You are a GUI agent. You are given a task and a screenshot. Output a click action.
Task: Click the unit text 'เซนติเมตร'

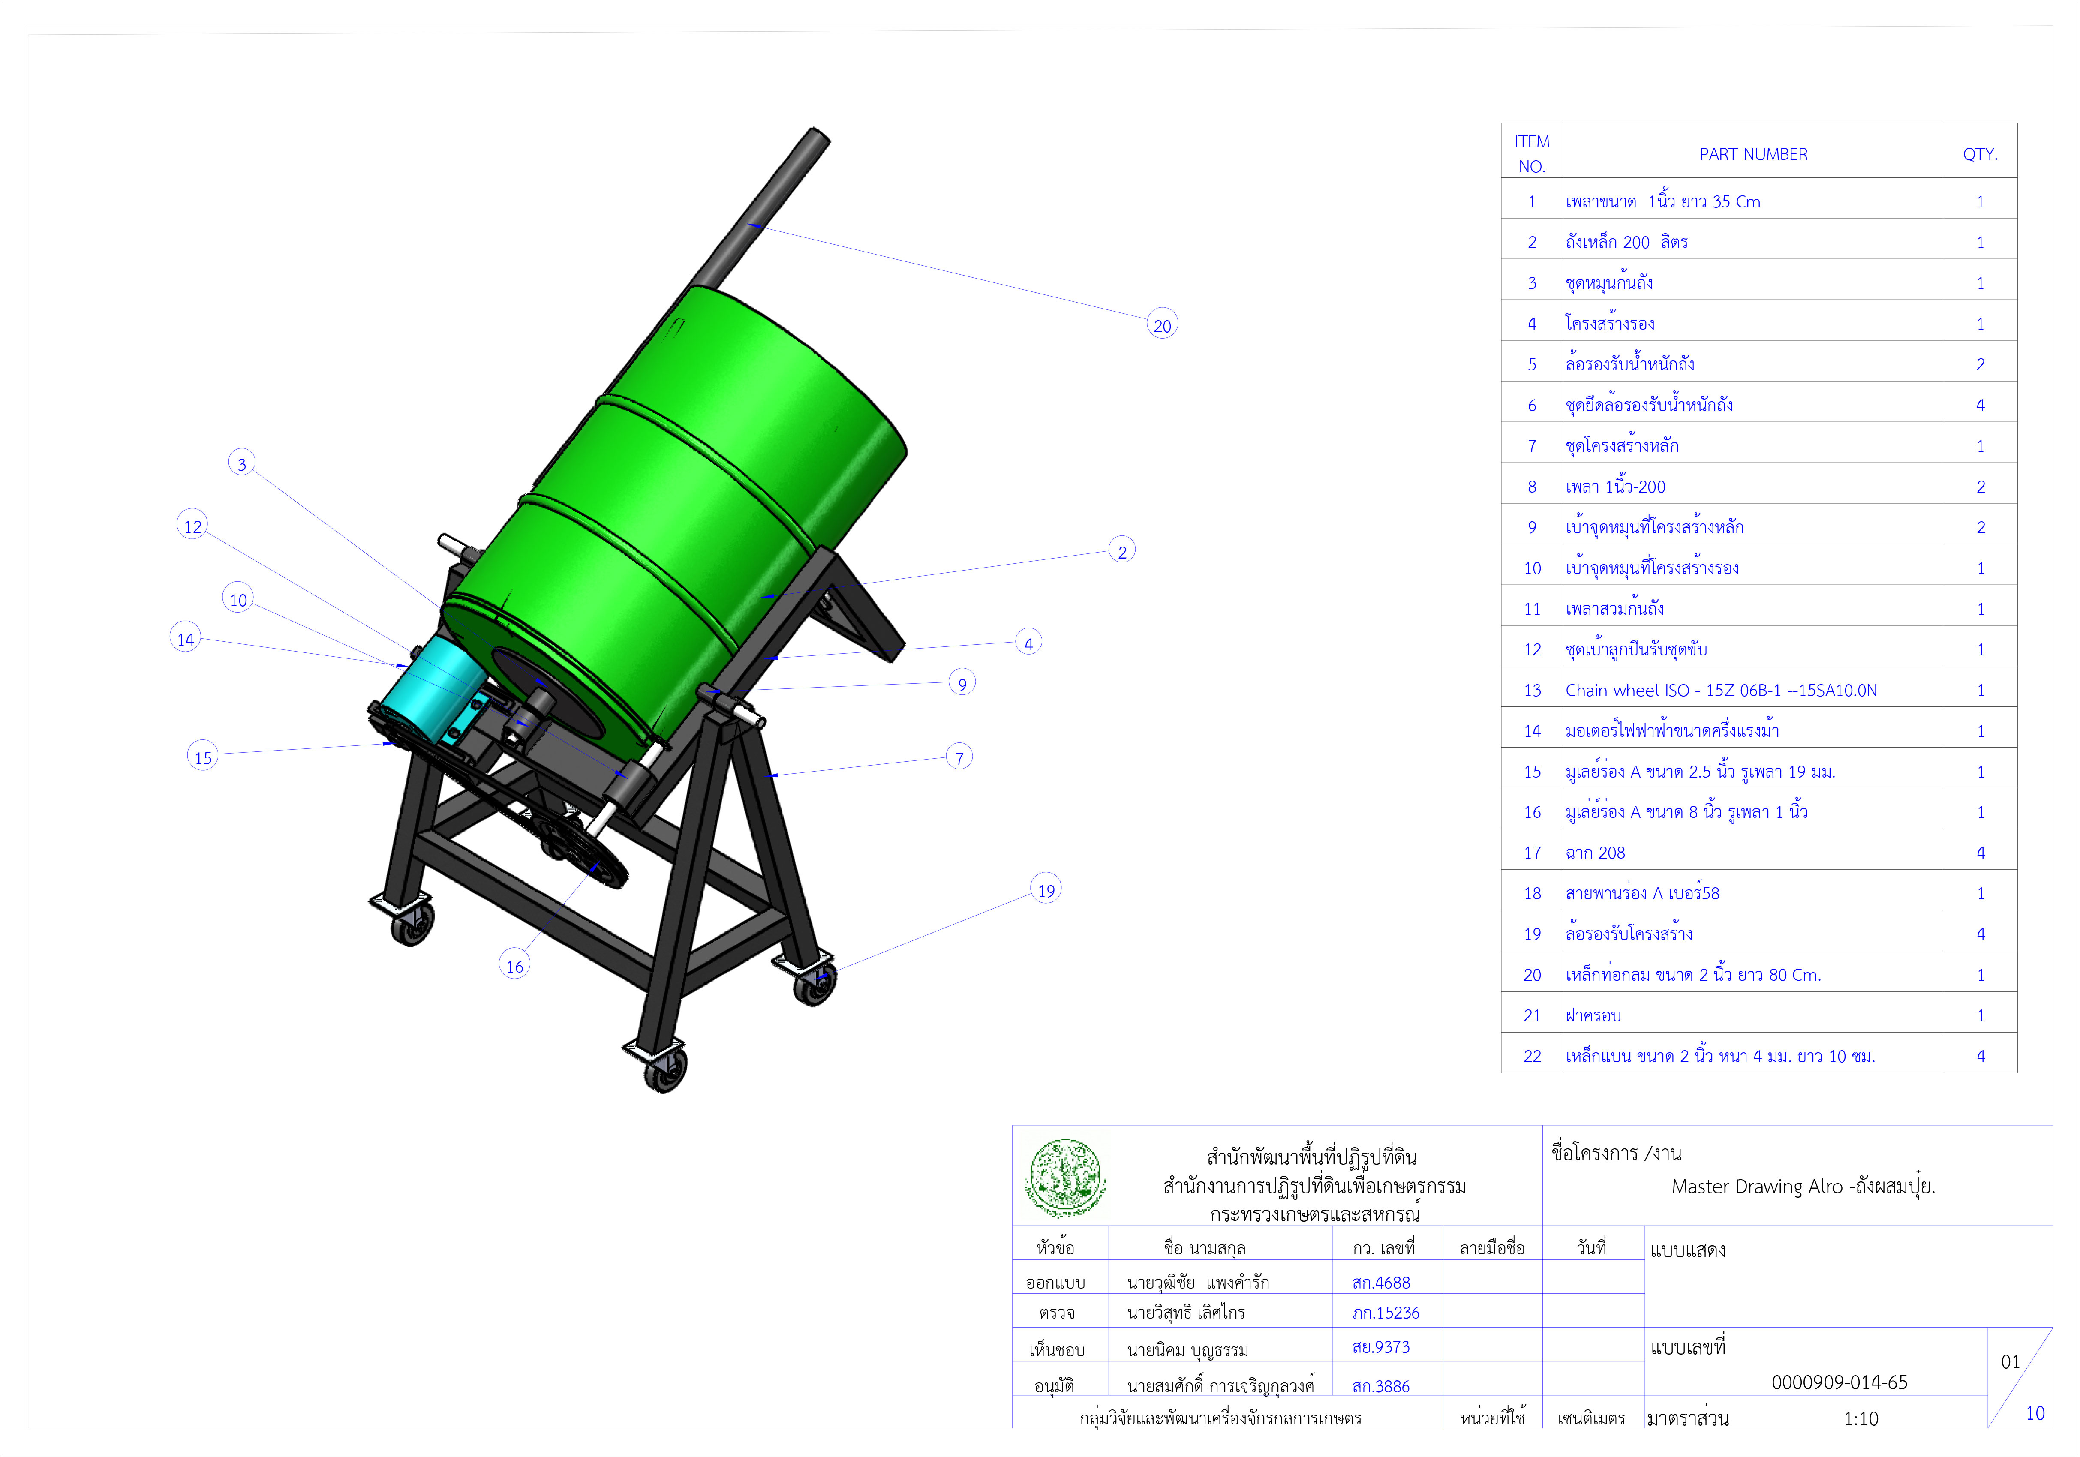1591,1419
